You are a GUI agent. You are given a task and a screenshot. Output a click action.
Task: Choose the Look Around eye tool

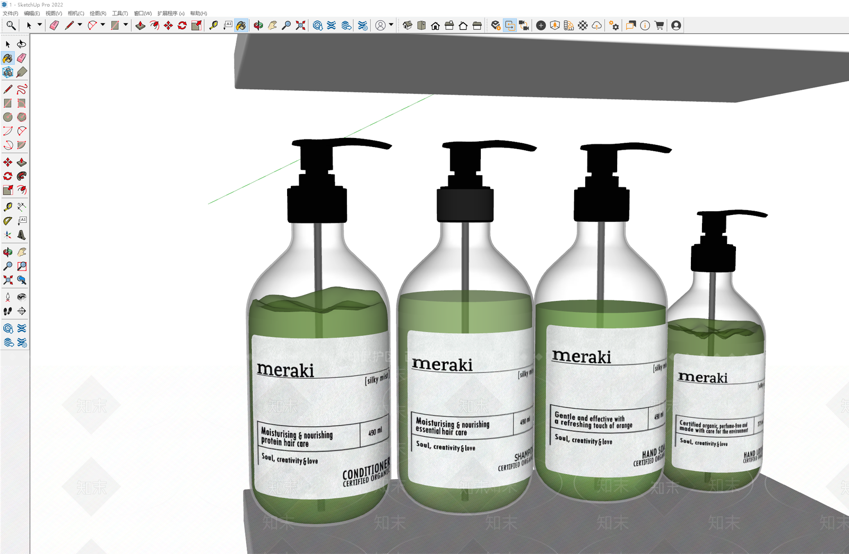(x=22, y=297)
